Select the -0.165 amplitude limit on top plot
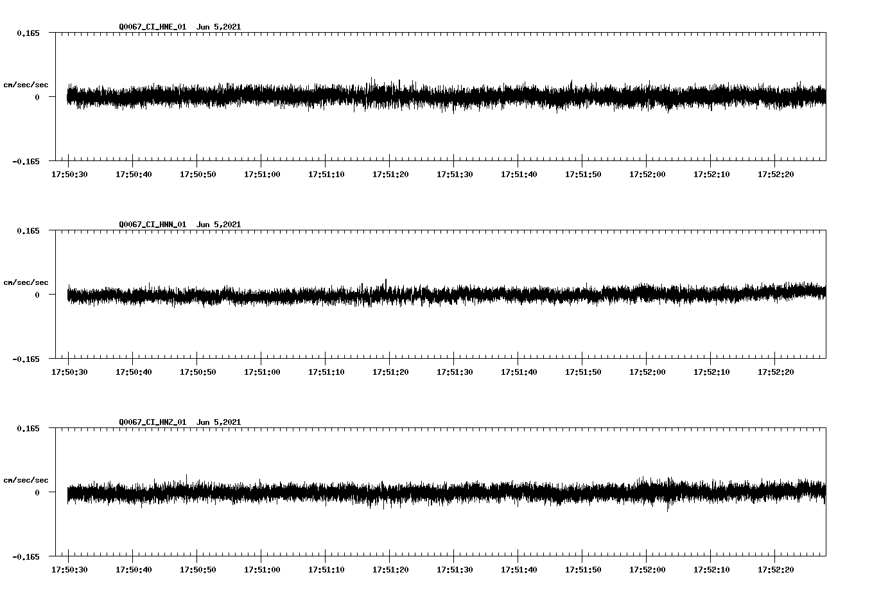The width and height of the screenshot is (872, 593). tap(26, 162)
